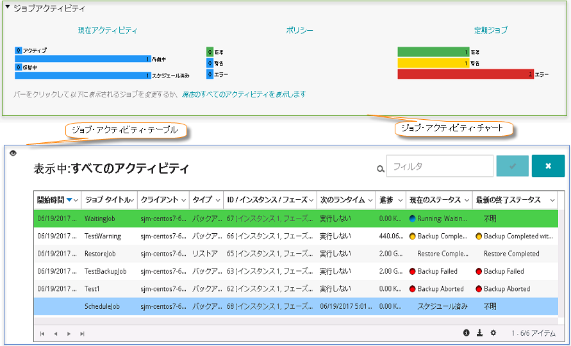Click the green 正常 bar under 定期ジョブ
Image resolution: width=571 pixels, height=346 pixels.
point(433,52)
